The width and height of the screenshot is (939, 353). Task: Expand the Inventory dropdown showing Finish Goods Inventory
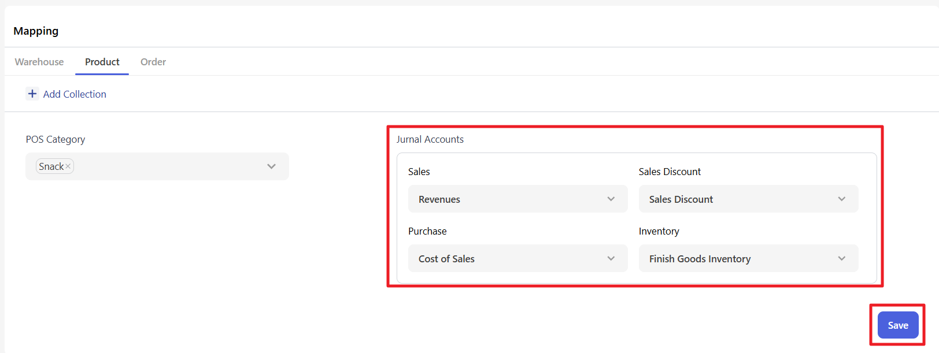740,258
